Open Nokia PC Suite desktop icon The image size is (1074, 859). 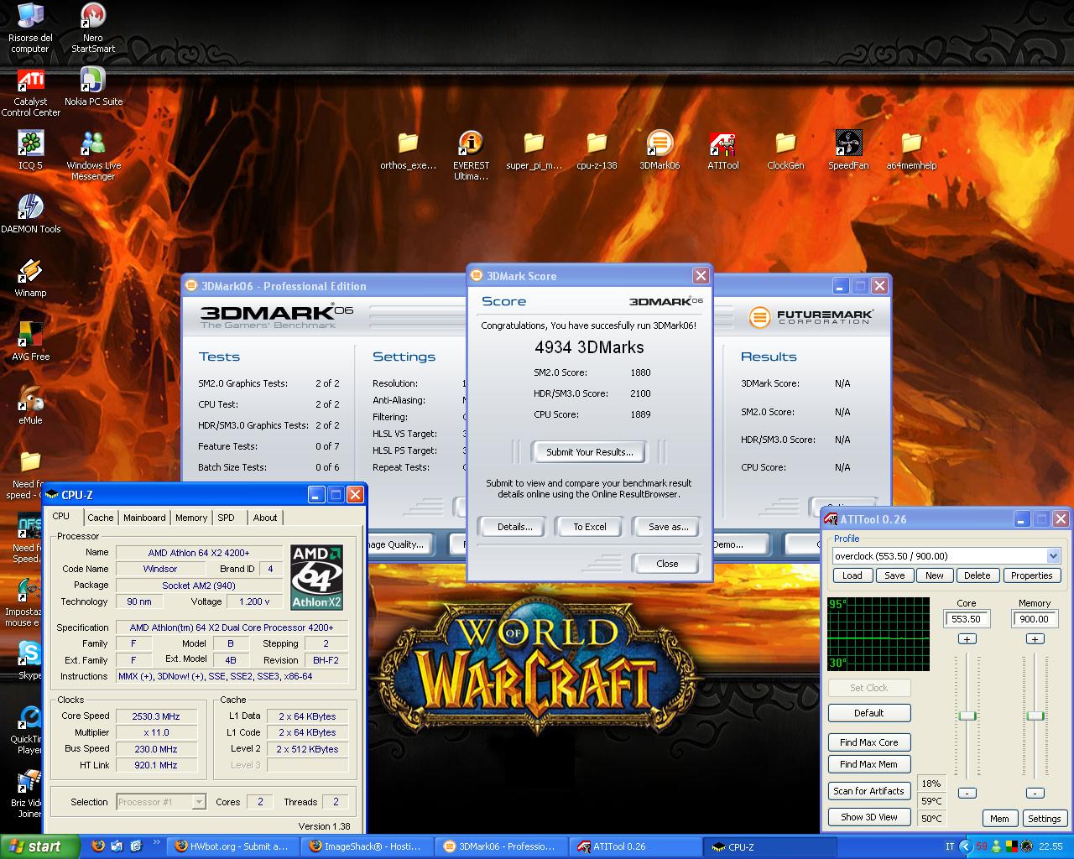(x=93, y=87)
